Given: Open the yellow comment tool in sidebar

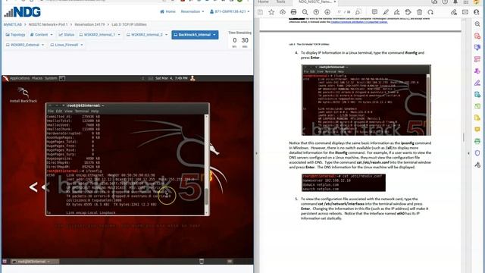Looking at the screenshot, I should click(477, 129).
